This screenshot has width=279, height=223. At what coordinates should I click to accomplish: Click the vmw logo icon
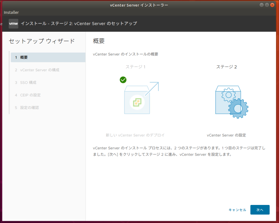tap(13, 24)
